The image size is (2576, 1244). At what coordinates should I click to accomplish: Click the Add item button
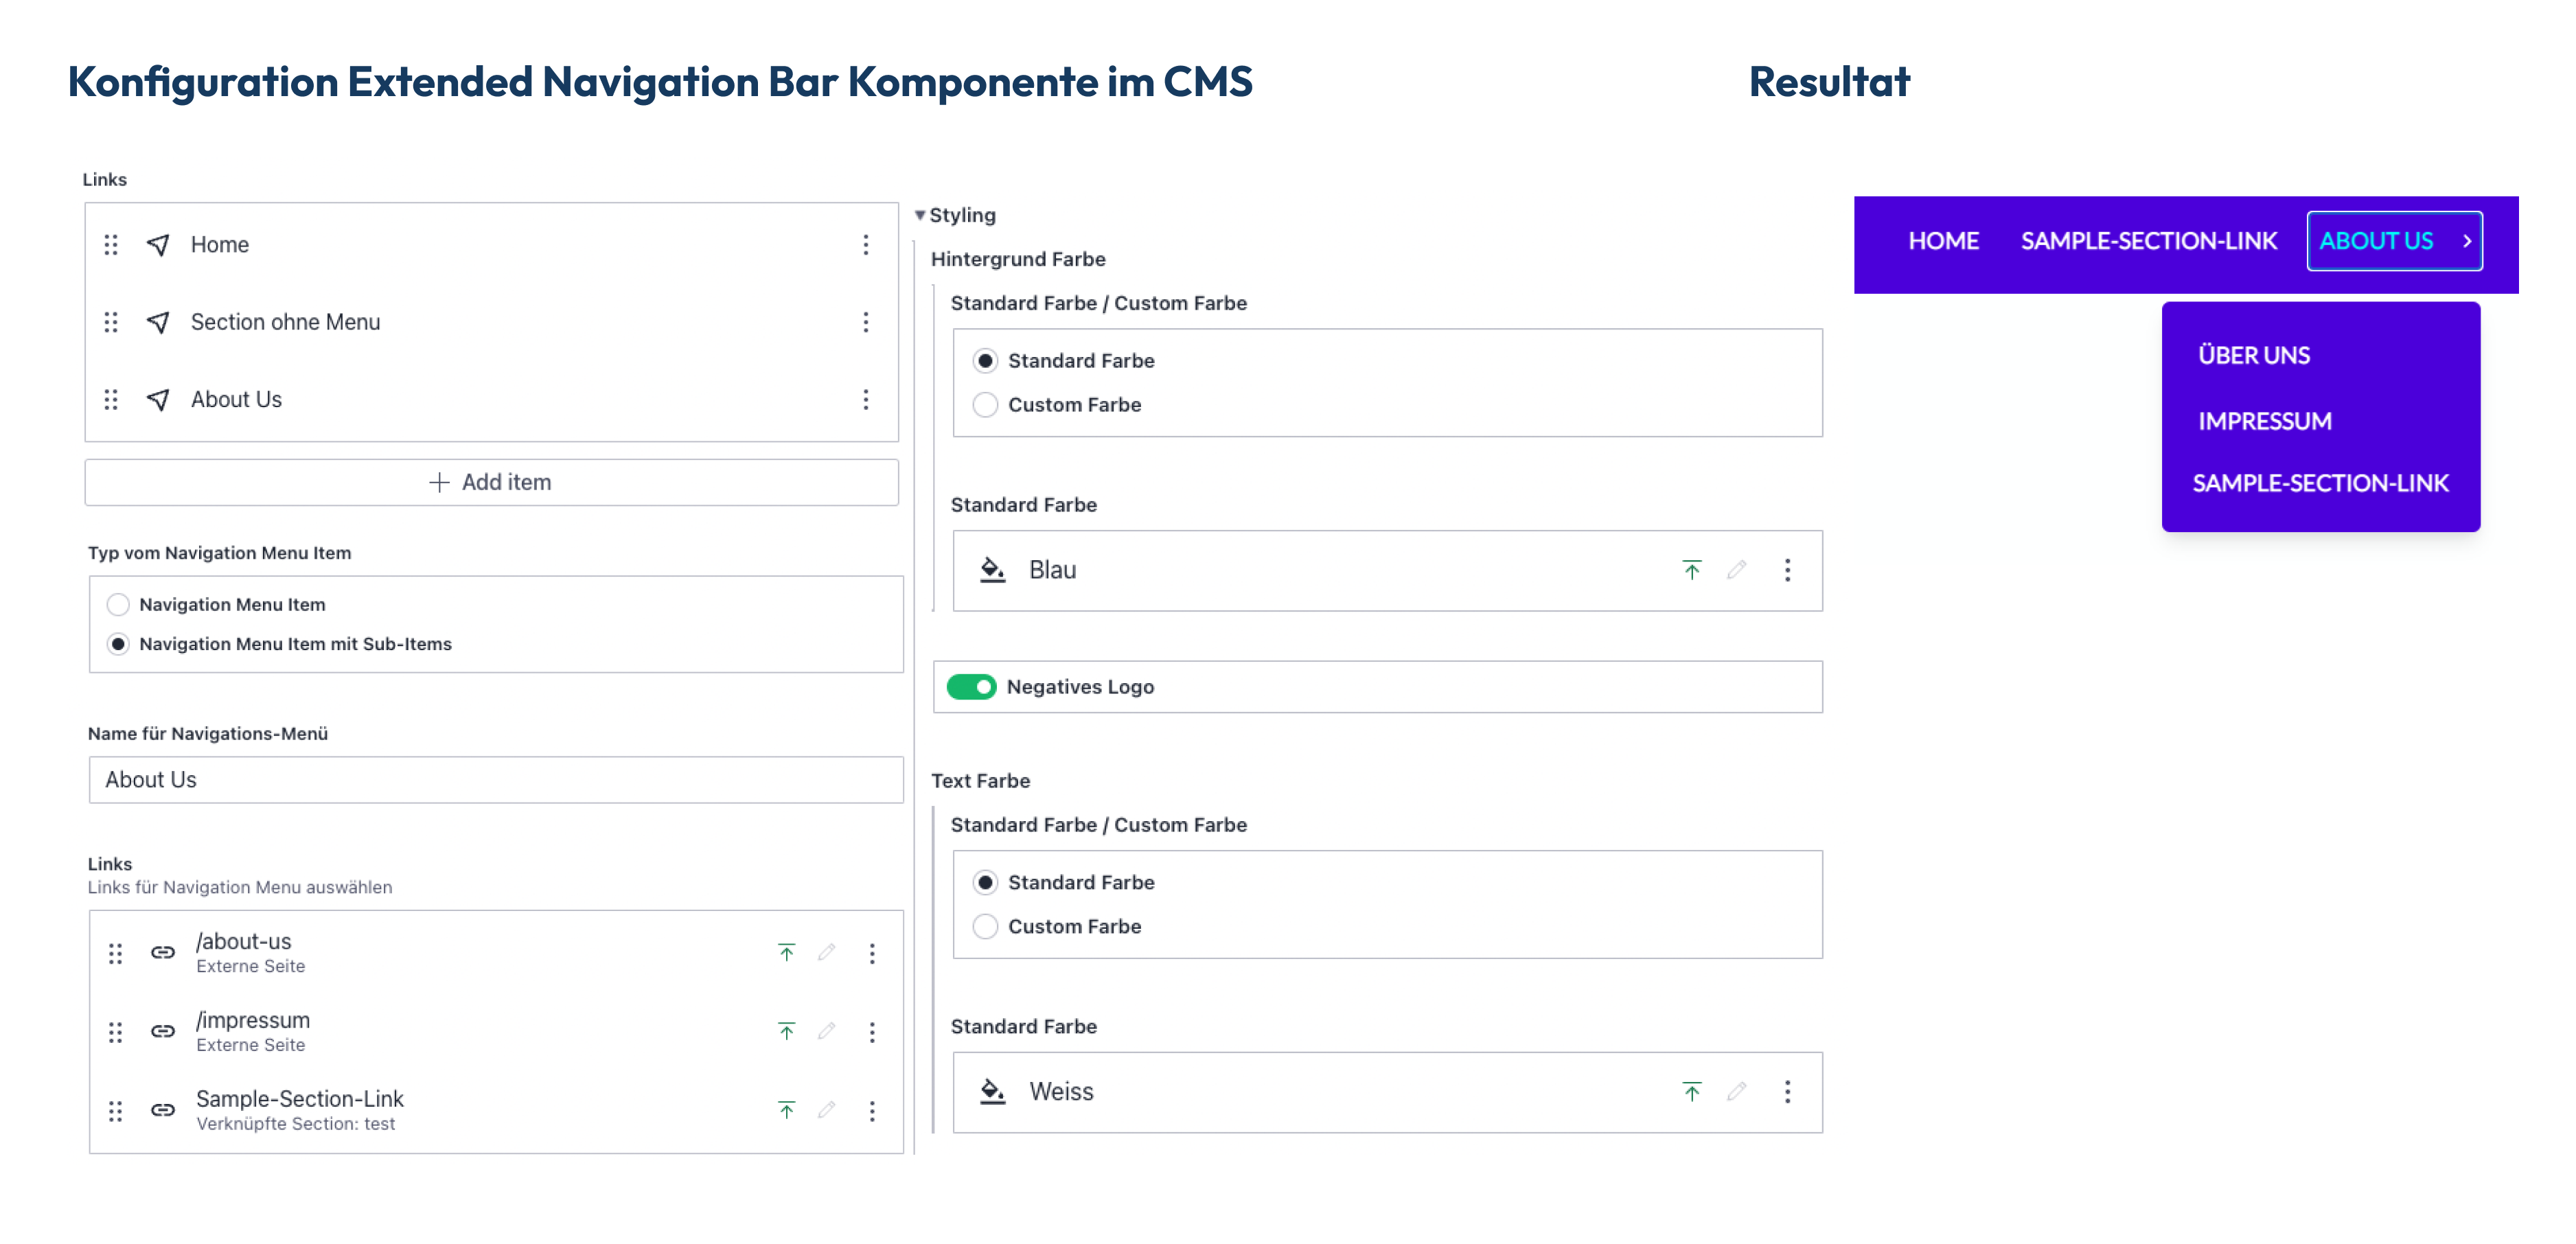point(490,480)
